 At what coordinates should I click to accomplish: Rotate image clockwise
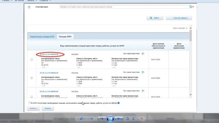(x=134, y=119)
